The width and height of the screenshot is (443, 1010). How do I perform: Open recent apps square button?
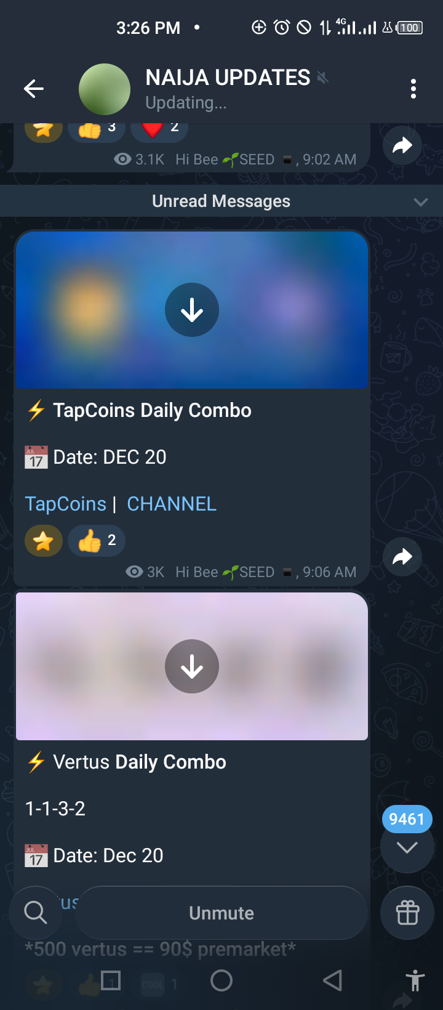(111, 980)
